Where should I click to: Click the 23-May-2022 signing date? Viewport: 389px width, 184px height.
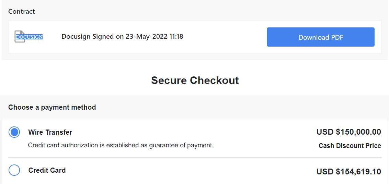click(x=147, y=36)
